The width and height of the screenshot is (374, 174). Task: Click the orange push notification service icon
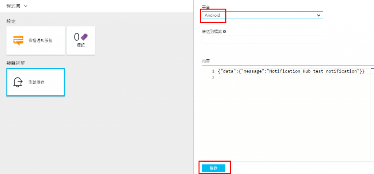(x=18, y=40)
